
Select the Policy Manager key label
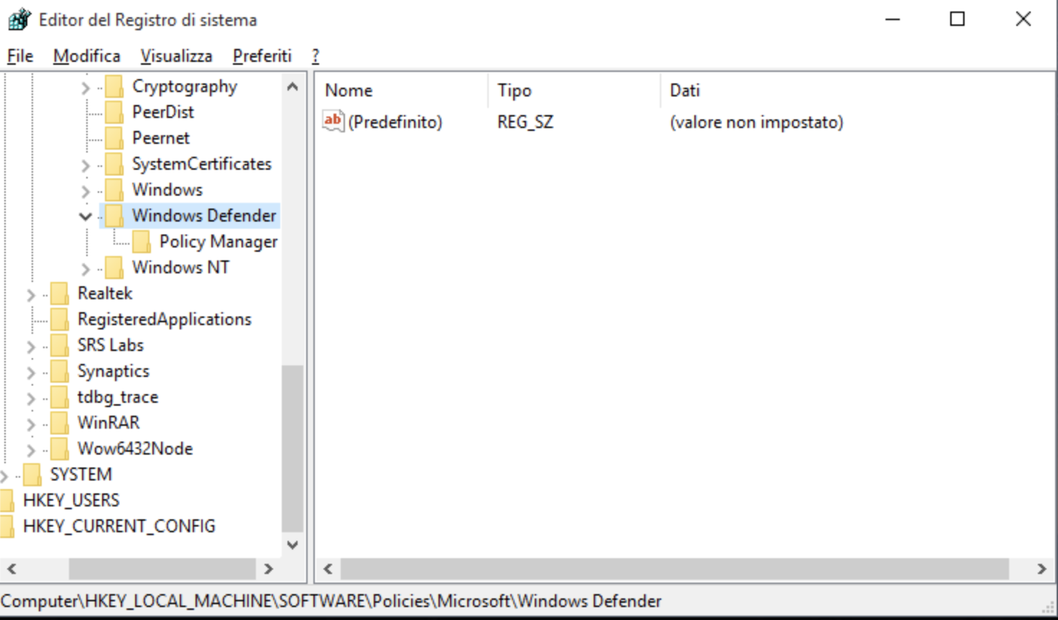[x=218, y=242]
